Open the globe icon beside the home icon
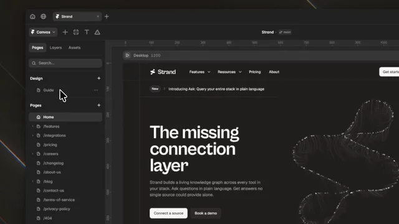Image resolution: width=399 pixels, height=224 pixels. (44, 17)
